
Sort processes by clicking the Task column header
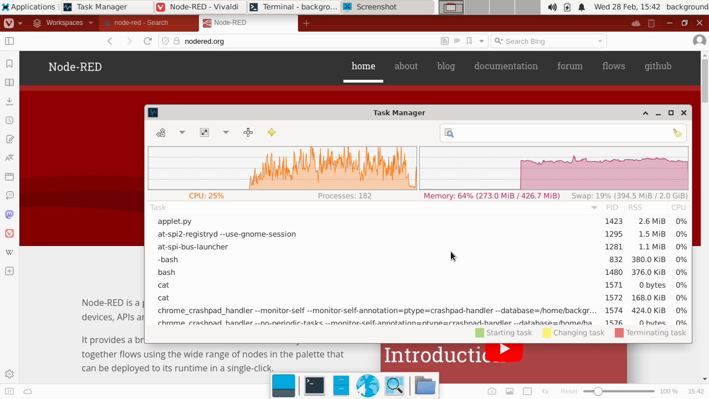coord(158,207)
